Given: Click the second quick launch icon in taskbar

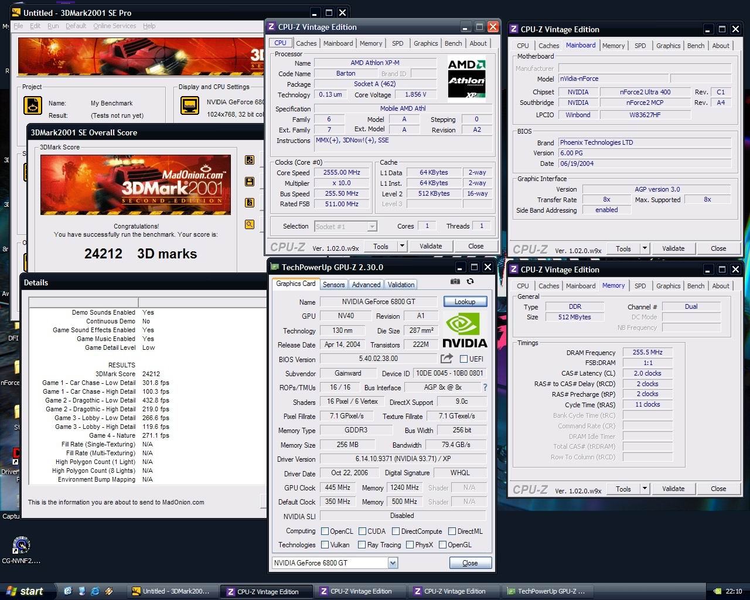Looking at the screenshot, I should (x=81, y=591).
